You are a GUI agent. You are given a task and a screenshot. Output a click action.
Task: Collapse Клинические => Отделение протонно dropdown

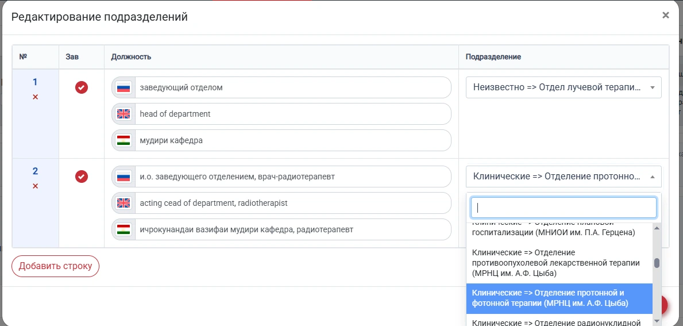click(x=564, y=177)
